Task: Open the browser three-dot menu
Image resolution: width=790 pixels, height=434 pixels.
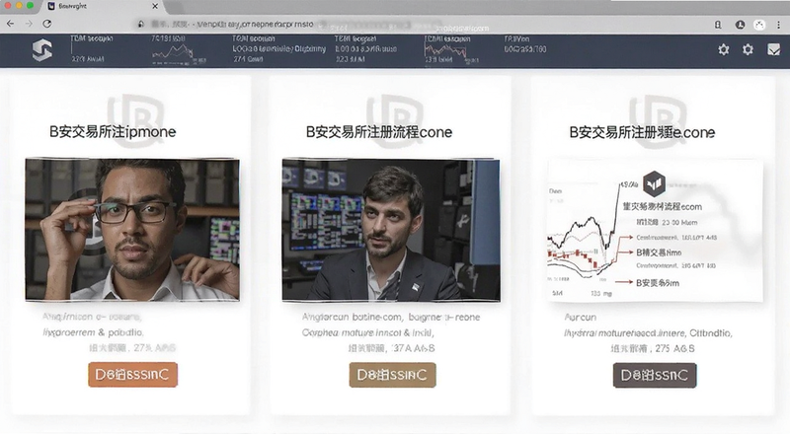Action: click(779, 25)
